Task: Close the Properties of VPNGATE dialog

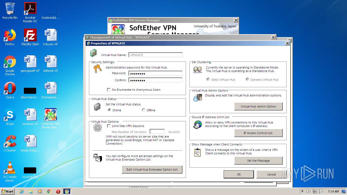Action: pos(287,43)
